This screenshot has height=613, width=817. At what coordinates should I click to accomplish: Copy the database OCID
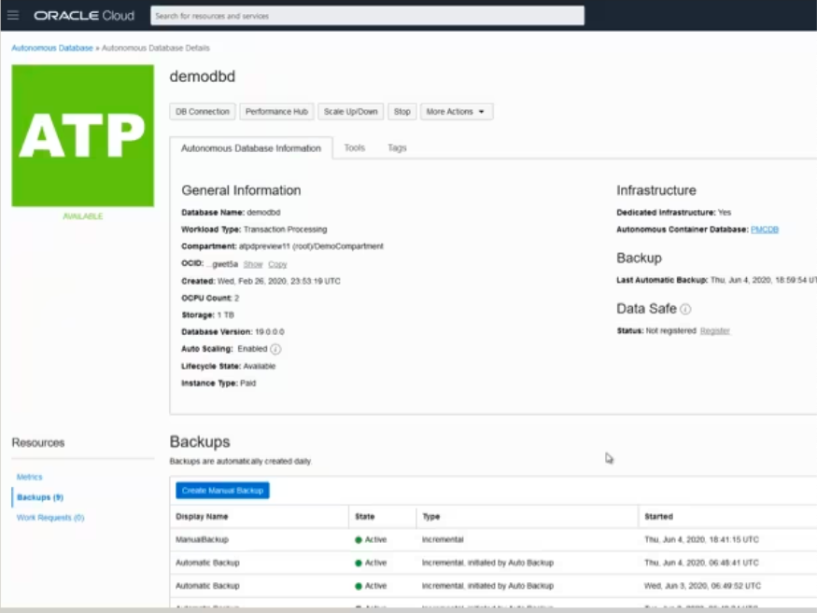[277, 264]
